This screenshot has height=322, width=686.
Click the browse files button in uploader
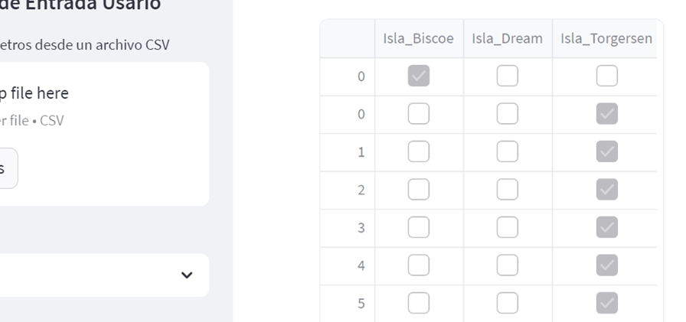click(x=6, y=168)
